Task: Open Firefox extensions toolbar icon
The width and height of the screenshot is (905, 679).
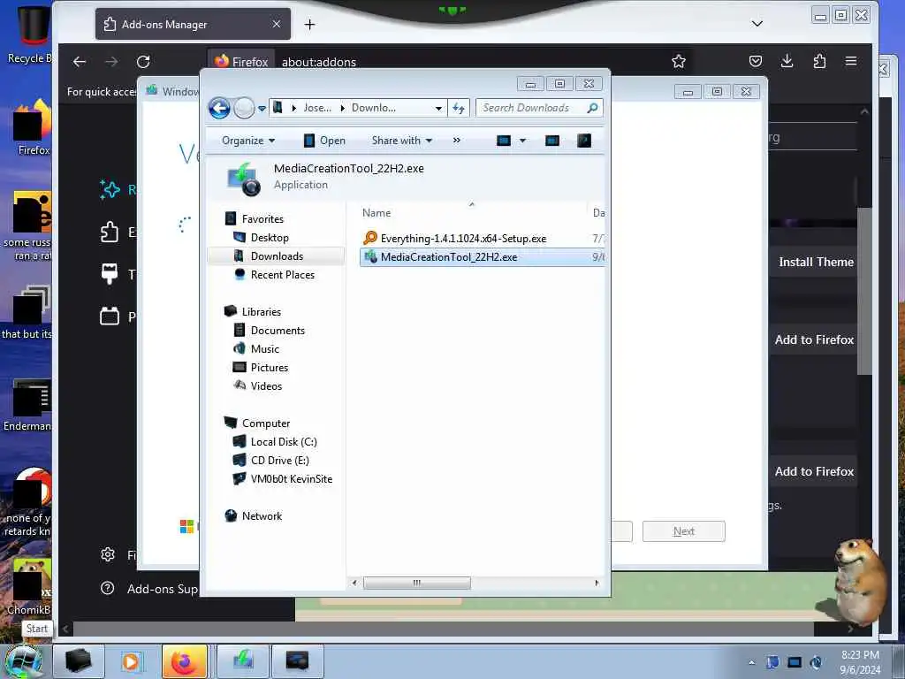Action: point(819,61)
